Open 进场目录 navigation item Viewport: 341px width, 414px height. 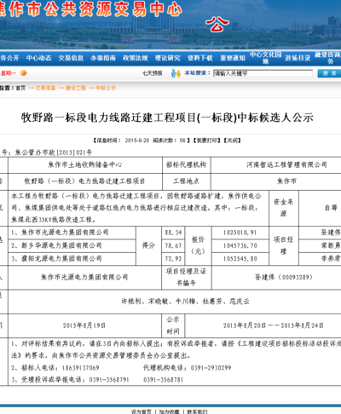point(298,58)
